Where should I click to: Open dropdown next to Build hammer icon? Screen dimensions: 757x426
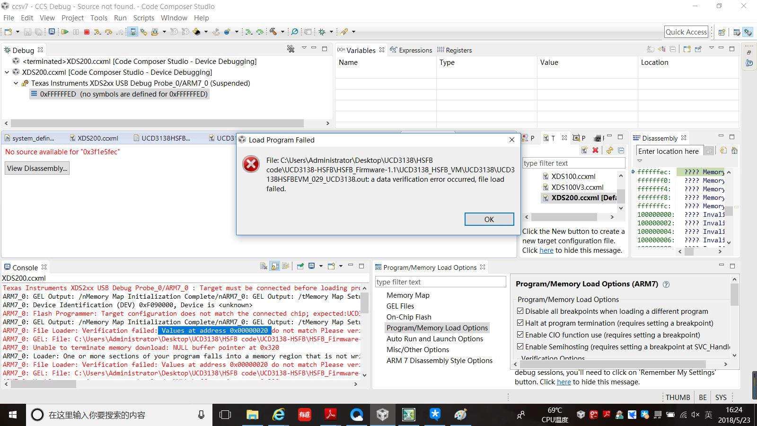point(282,32)
